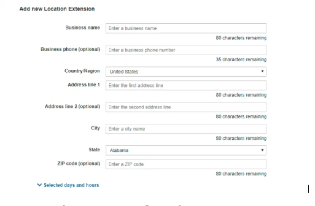Click the chevron beside Selected days and hours
The width and height of the screenshot is (315, 206).
(39, 185)
